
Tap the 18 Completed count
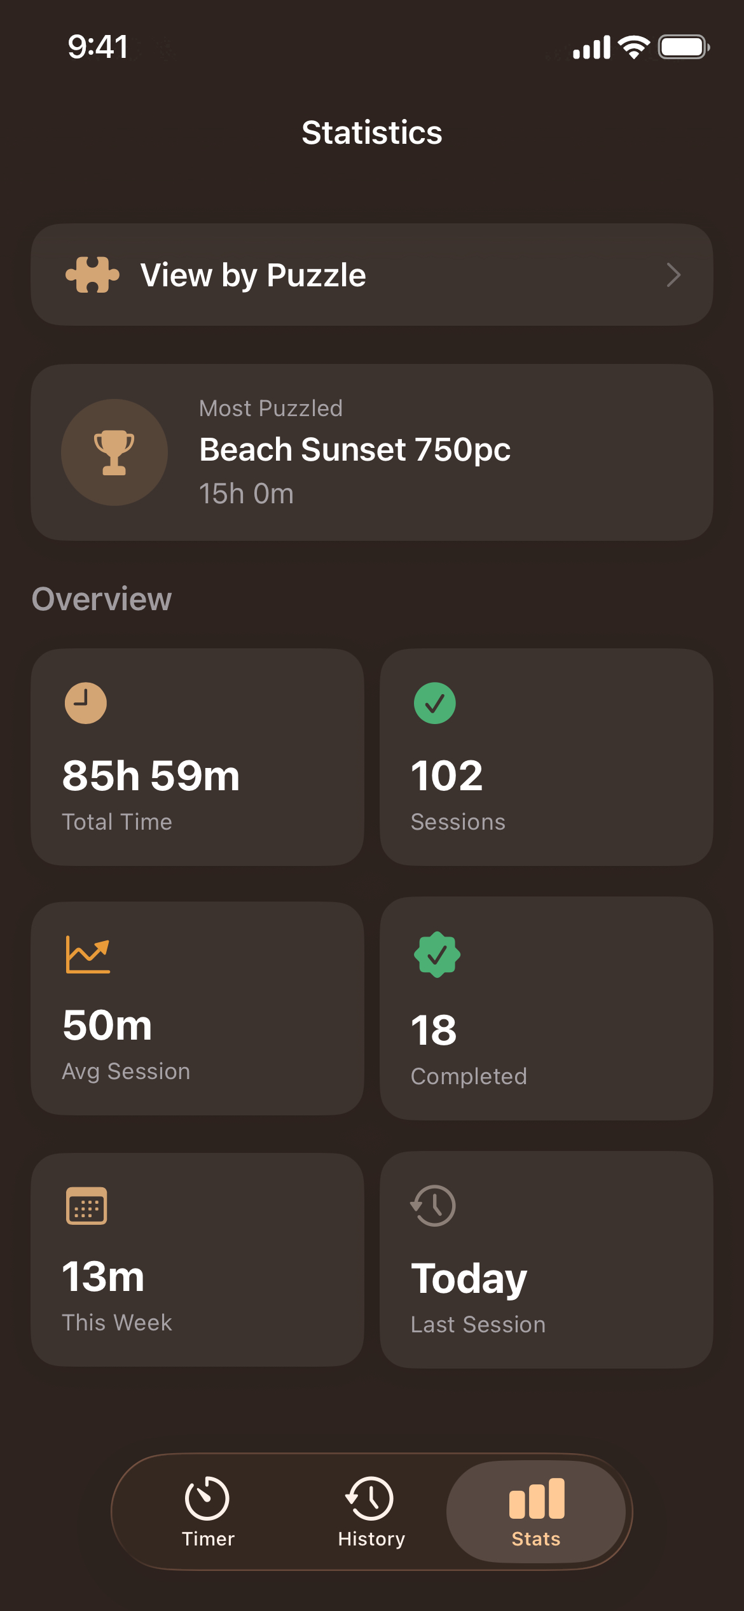click(x=434, y=1031)
